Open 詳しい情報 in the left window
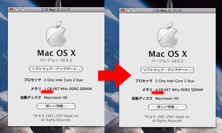The image size is (222, 133). [x=56, y=106]
